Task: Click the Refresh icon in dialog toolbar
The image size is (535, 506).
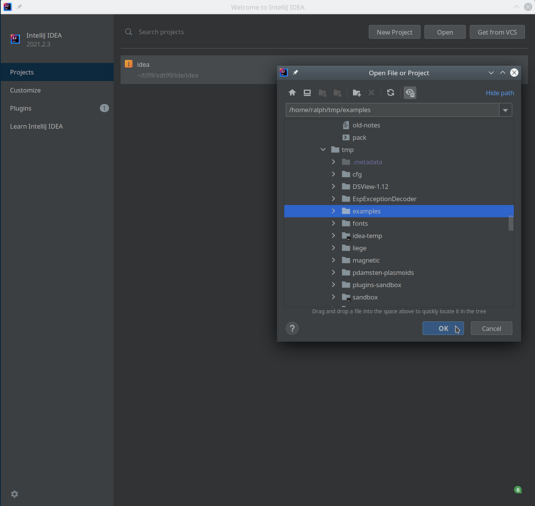Action: (390, 93)
